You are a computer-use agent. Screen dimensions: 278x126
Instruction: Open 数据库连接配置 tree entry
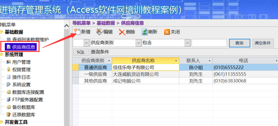click(x=28, y=92)
